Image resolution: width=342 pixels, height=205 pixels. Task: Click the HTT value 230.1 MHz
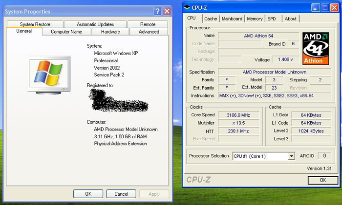(x=238, y=131)
